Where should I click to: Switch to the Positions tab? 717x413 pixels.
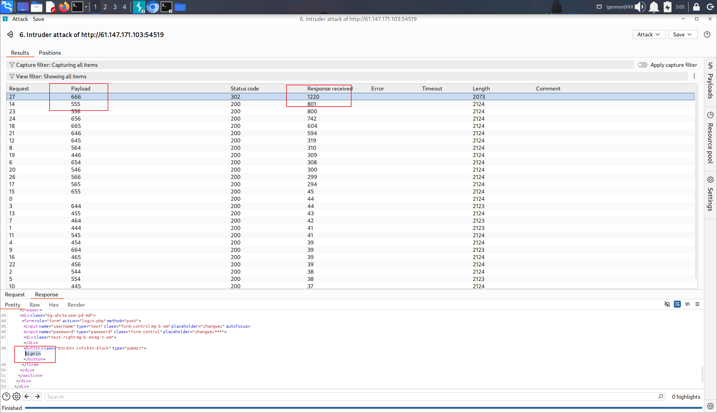50,53
